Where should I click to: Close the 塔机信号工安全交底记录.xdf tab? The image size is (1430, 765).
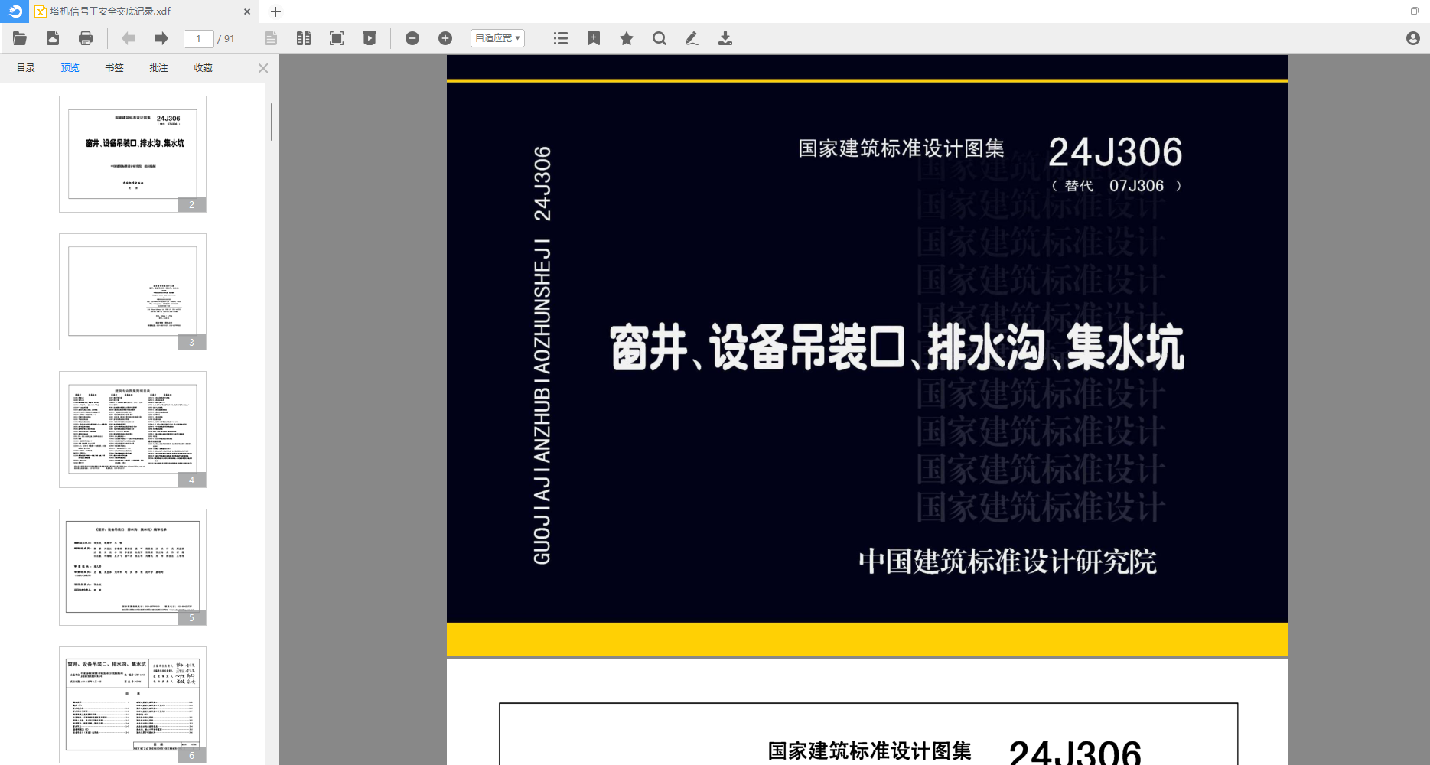pos(247,11)
